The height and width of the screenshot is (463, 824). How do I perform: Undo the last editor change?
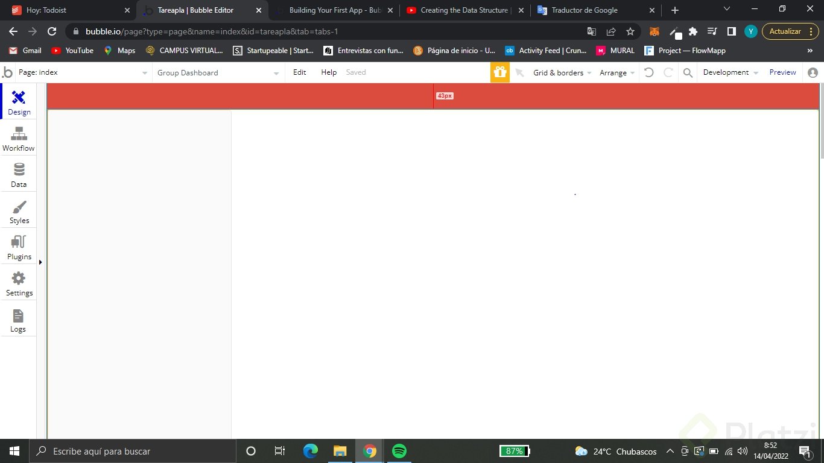coord(648,72)
